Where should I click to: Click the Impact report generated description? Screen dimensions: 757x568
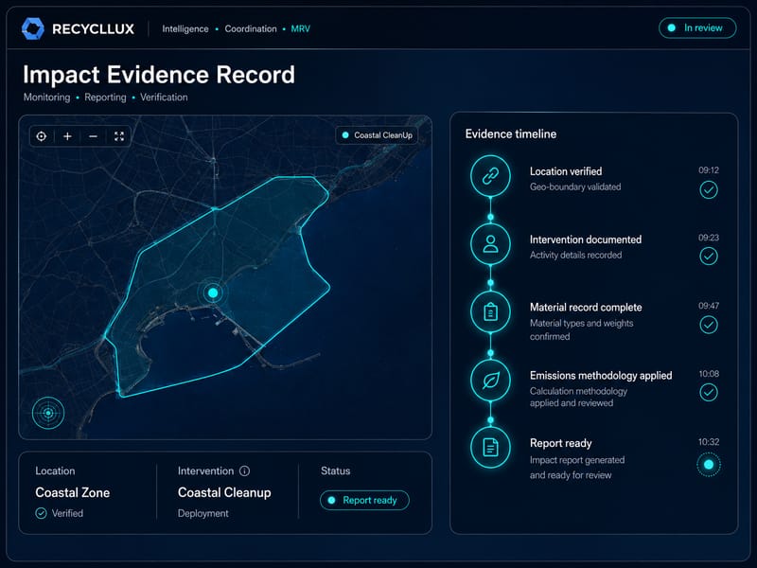pos(577,467)
